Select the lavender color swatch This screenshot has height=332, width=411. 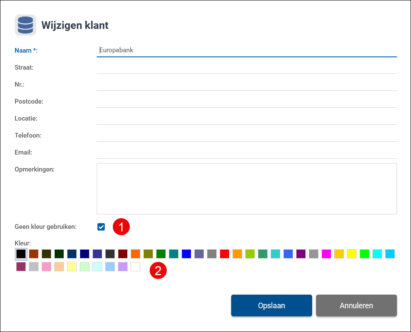(123, 267)
